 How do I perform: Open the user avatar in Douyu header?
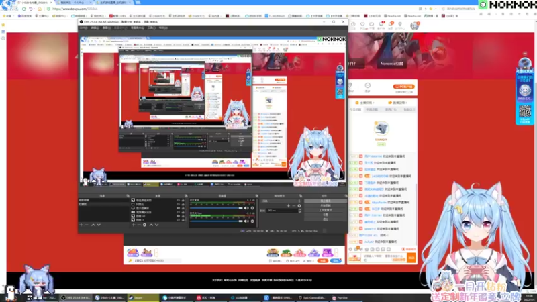414,26
